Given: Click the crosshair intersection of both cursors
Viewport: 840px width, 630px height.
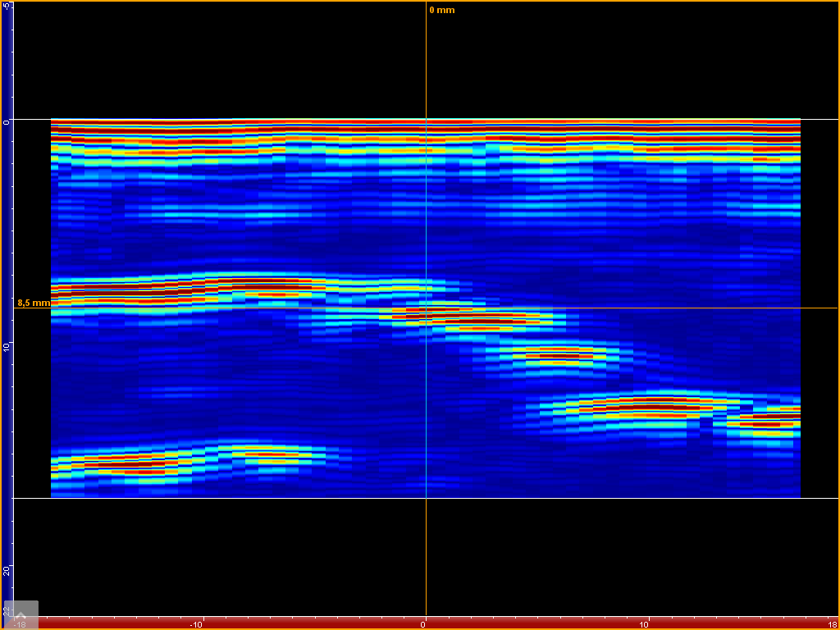Looking at the screenshot, I should [x=426, y=308].
